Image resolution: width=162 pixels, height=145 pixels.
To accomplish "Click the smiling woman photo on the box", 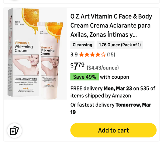I will pyautogui.click(x=26, y=65).
